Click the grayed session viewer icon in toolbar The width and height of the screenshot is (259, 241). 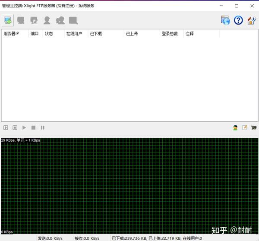[73, 20]
